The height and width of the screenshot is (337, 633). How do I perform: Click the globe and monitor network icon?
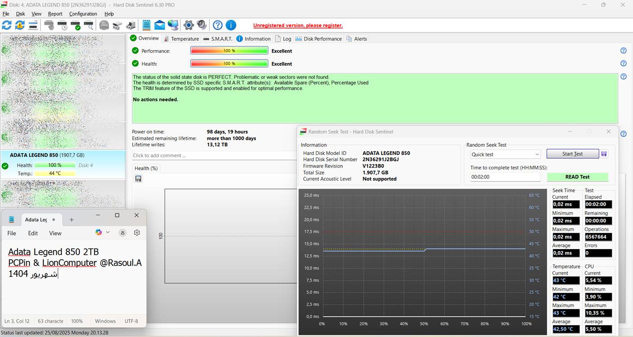173,25
